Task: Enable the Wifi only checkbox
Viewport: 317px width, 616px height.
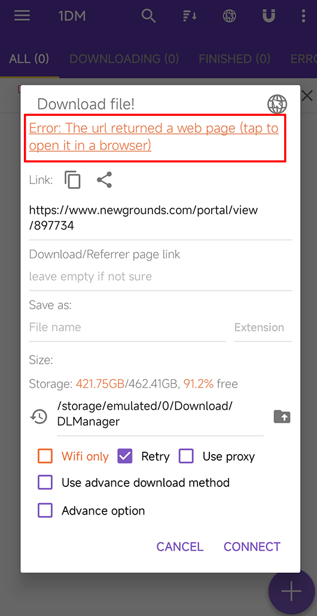Action: 45,456
